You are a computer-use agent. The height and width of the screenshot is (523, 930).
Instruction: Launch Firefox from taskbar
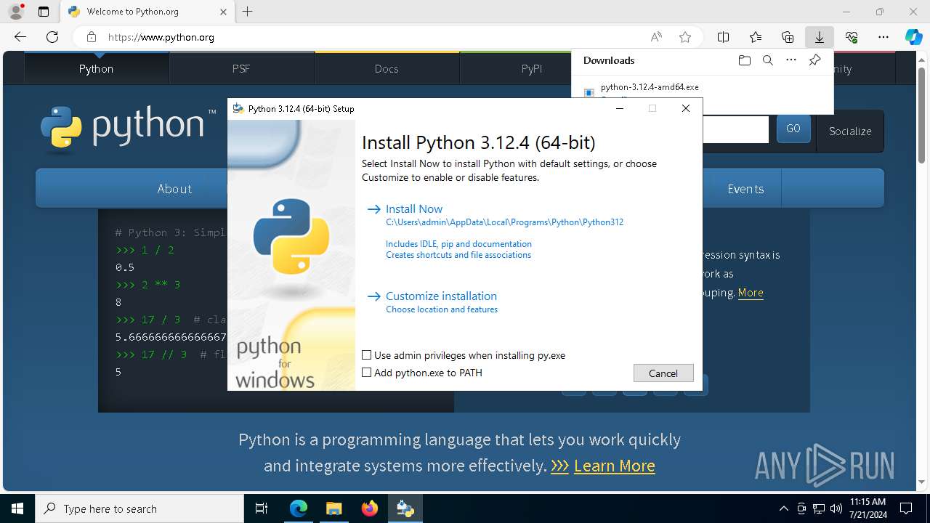click(369, 508)
